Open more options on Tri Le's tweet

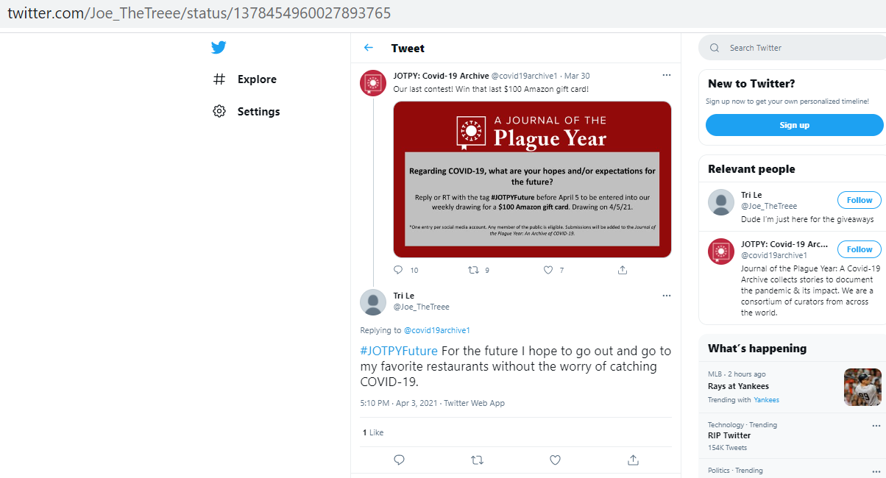click(666, 296)
